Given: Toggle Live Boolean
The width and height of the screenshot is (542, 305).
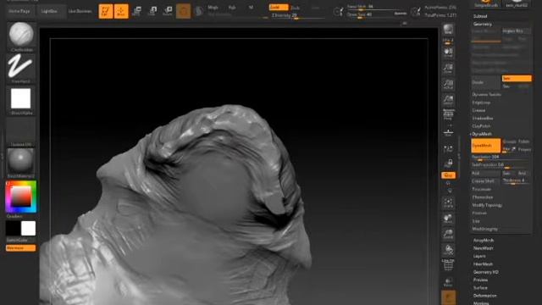Looking at the screenshot, I should tap(80, 11).
